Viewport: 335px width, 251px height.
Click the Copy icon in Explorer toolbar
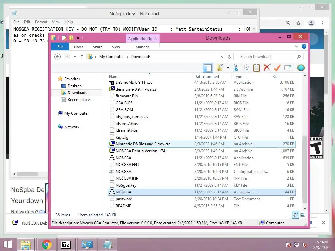click(246, 68)
